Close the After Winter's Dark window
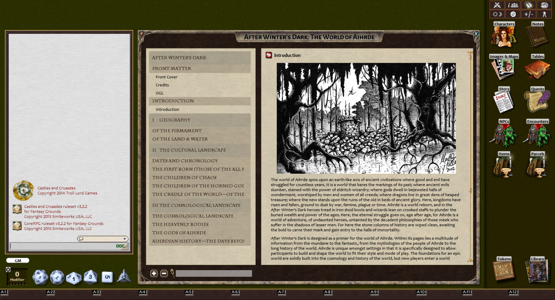This screenshot has width=555, height=300. point(476,34)
